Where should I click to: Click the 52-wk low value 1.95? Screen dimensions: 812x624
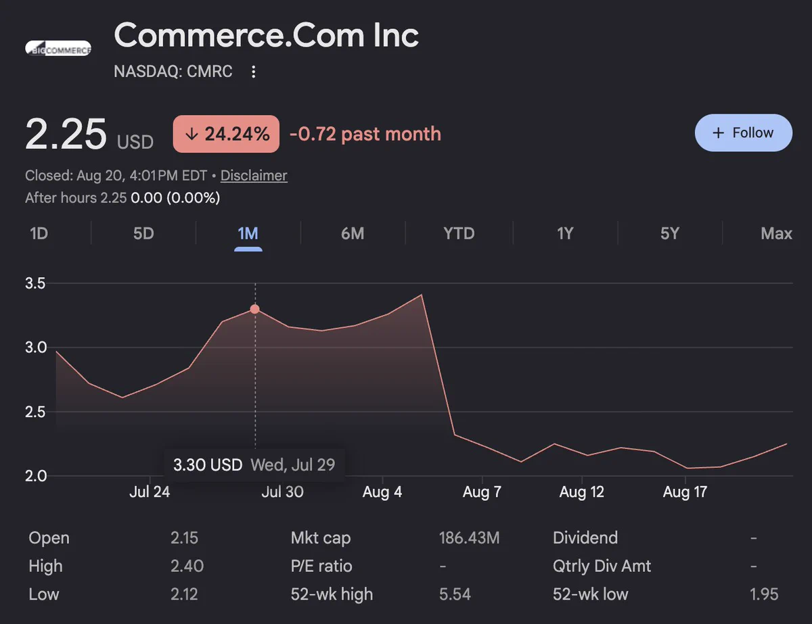click(764, 595)
